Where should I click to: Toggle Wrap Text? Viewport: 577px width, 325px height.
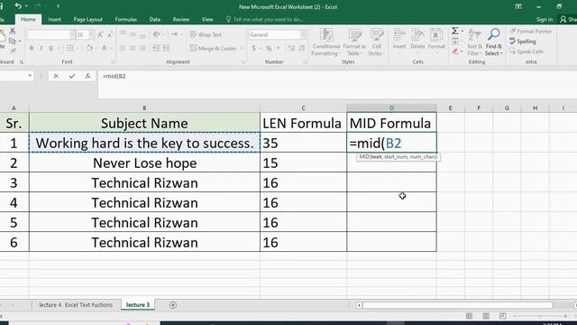pos(206,34)
